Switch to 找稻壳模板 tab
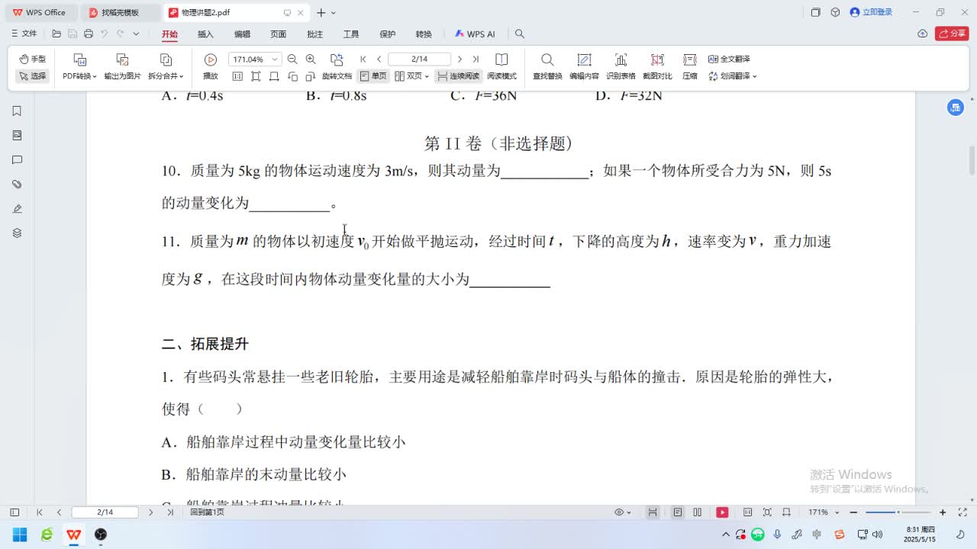The image size is (977, 549). click(121, 12)
